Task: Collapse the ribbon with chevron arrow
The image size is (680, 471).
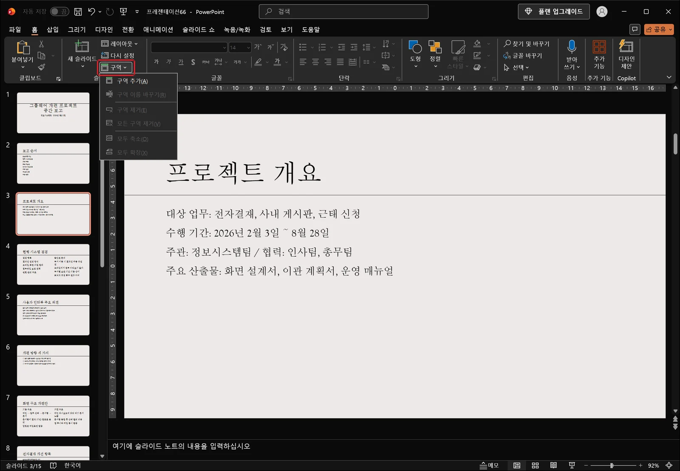Action: click(669, 77)
